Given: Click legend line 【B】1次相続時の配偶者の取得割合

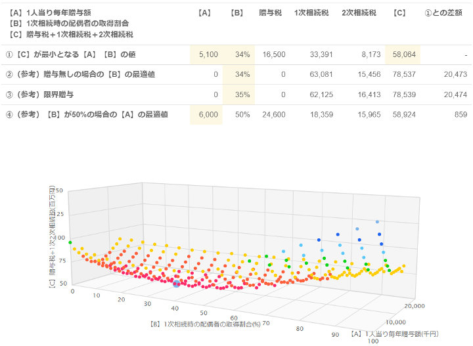Looking at the screenshot, I should click(x=68, y=24).
